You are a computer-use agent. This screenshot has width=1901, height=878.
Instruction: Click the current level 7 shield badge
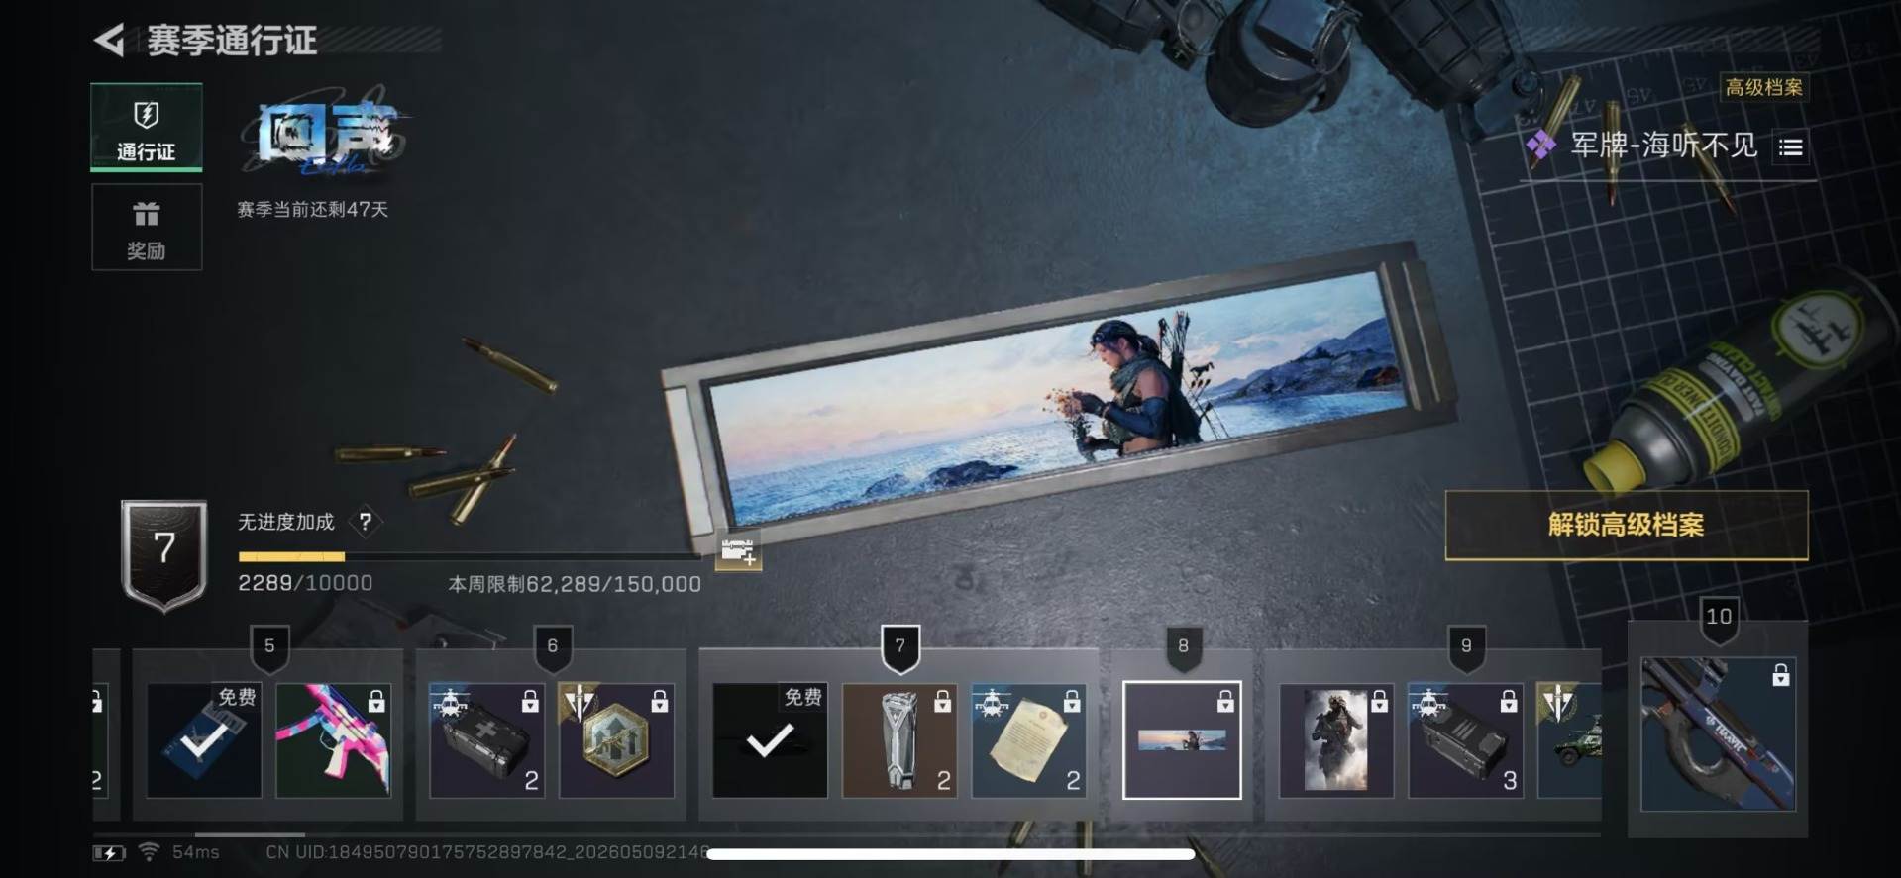[x=164, y=554]
